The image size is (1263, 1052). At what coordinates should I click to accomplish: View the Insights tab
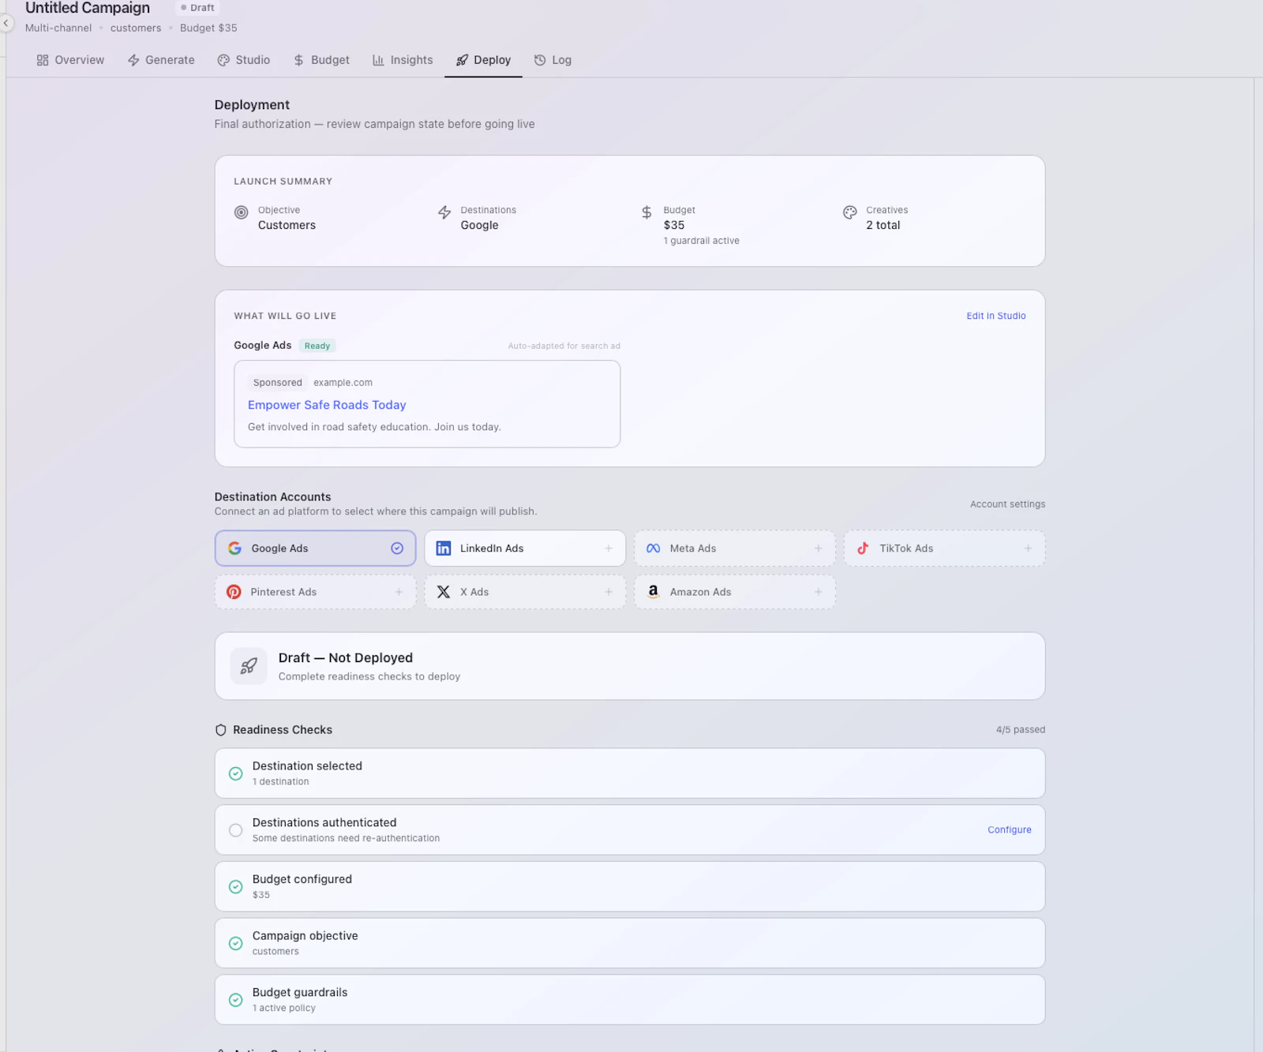[403, 60]
